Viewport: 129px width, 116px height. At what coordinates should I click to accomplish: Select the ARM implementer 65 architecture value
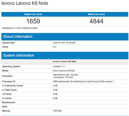click(x=83, y=81)
